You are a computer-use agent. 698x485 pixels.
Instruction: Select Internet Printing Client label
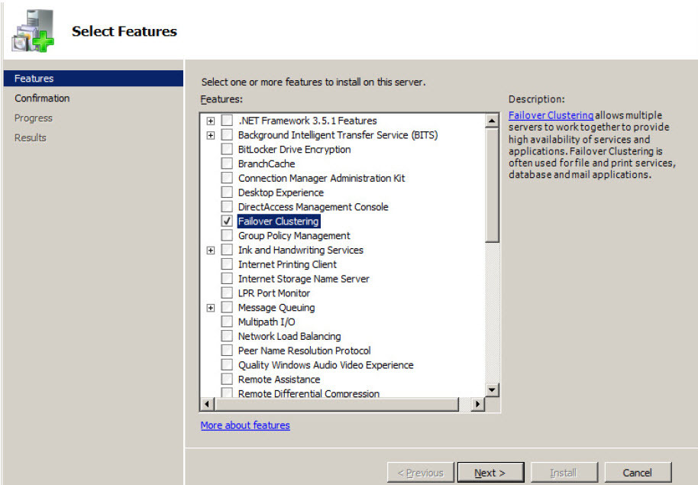pyautogui.click(x=287, y=264)
